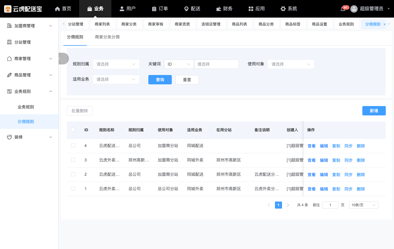This screenshot has width=394, height=249.
Task: Open keyword type ID dropdown
Action: click(x=179, y=64)
